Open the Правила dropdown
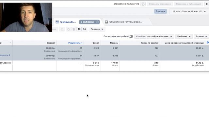Screen dimensions: 209x117 point(97,29)
